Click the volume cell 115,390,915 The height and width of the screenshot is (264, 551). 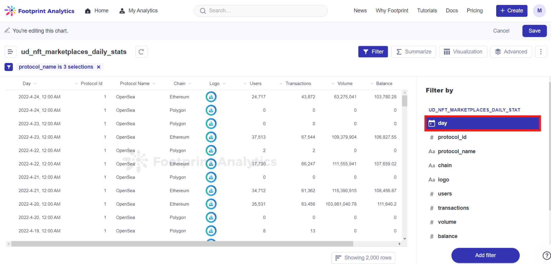click(344, 191)
